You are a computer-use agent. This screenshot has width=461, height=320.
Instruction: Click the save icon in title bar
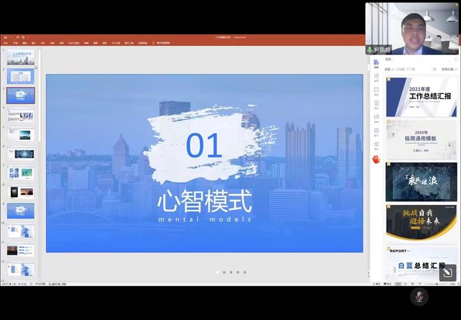pyautogui.click(x=6, y=37)
